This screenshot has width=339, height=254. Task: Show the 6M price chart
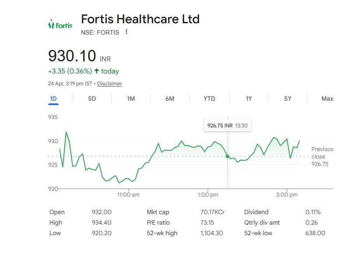tap(170, 99)
